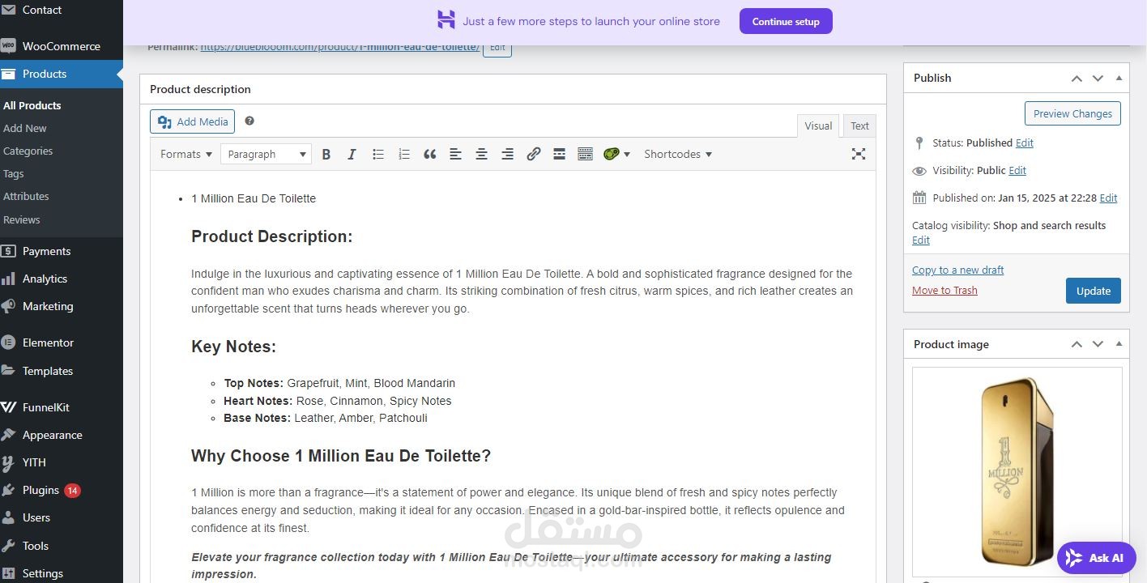Open FunnelKit in the admin sidebar
The width and height of the screenshot is (1147, 583).
click(62, 407)
